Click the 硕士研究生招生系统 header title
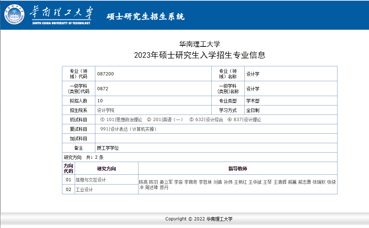The width and height of the screenshot is (369, 228). [145, 16]
